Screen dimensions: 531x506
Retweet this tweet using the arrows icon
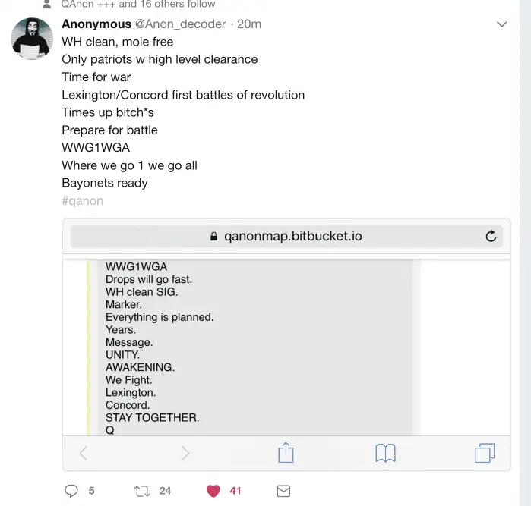(141, 491)
